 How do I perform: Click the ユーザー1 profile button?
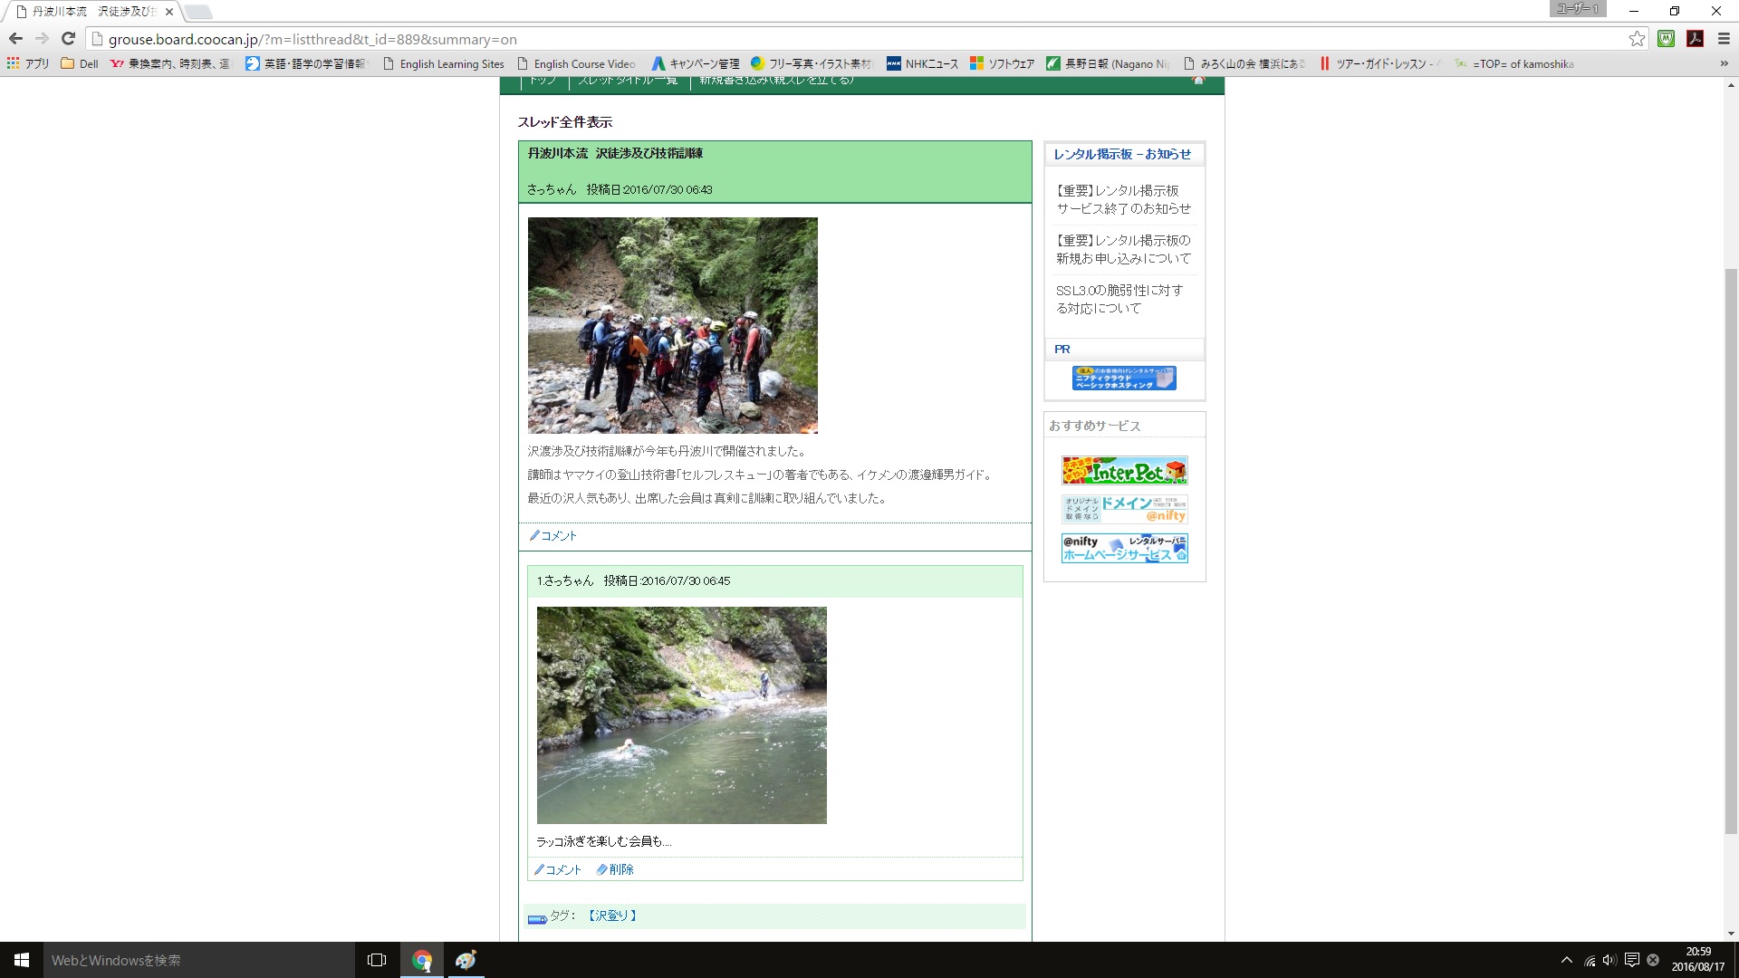(1578, 9)
